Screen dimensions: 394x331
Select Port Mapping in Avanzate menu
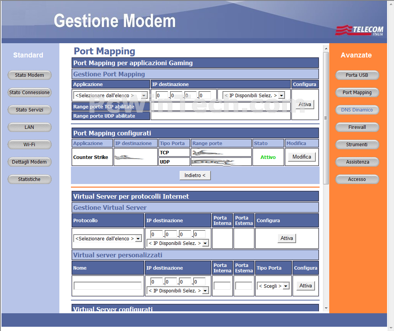pyautogui.click(x=357, y=92)
